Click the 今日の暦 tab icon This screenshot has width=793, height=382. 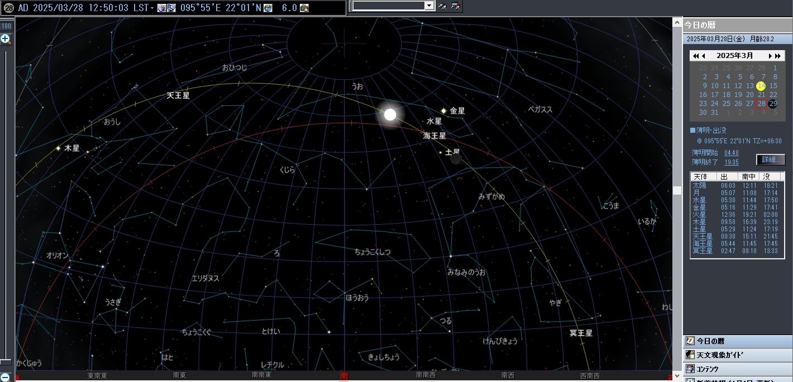click(x=690, y=341)
